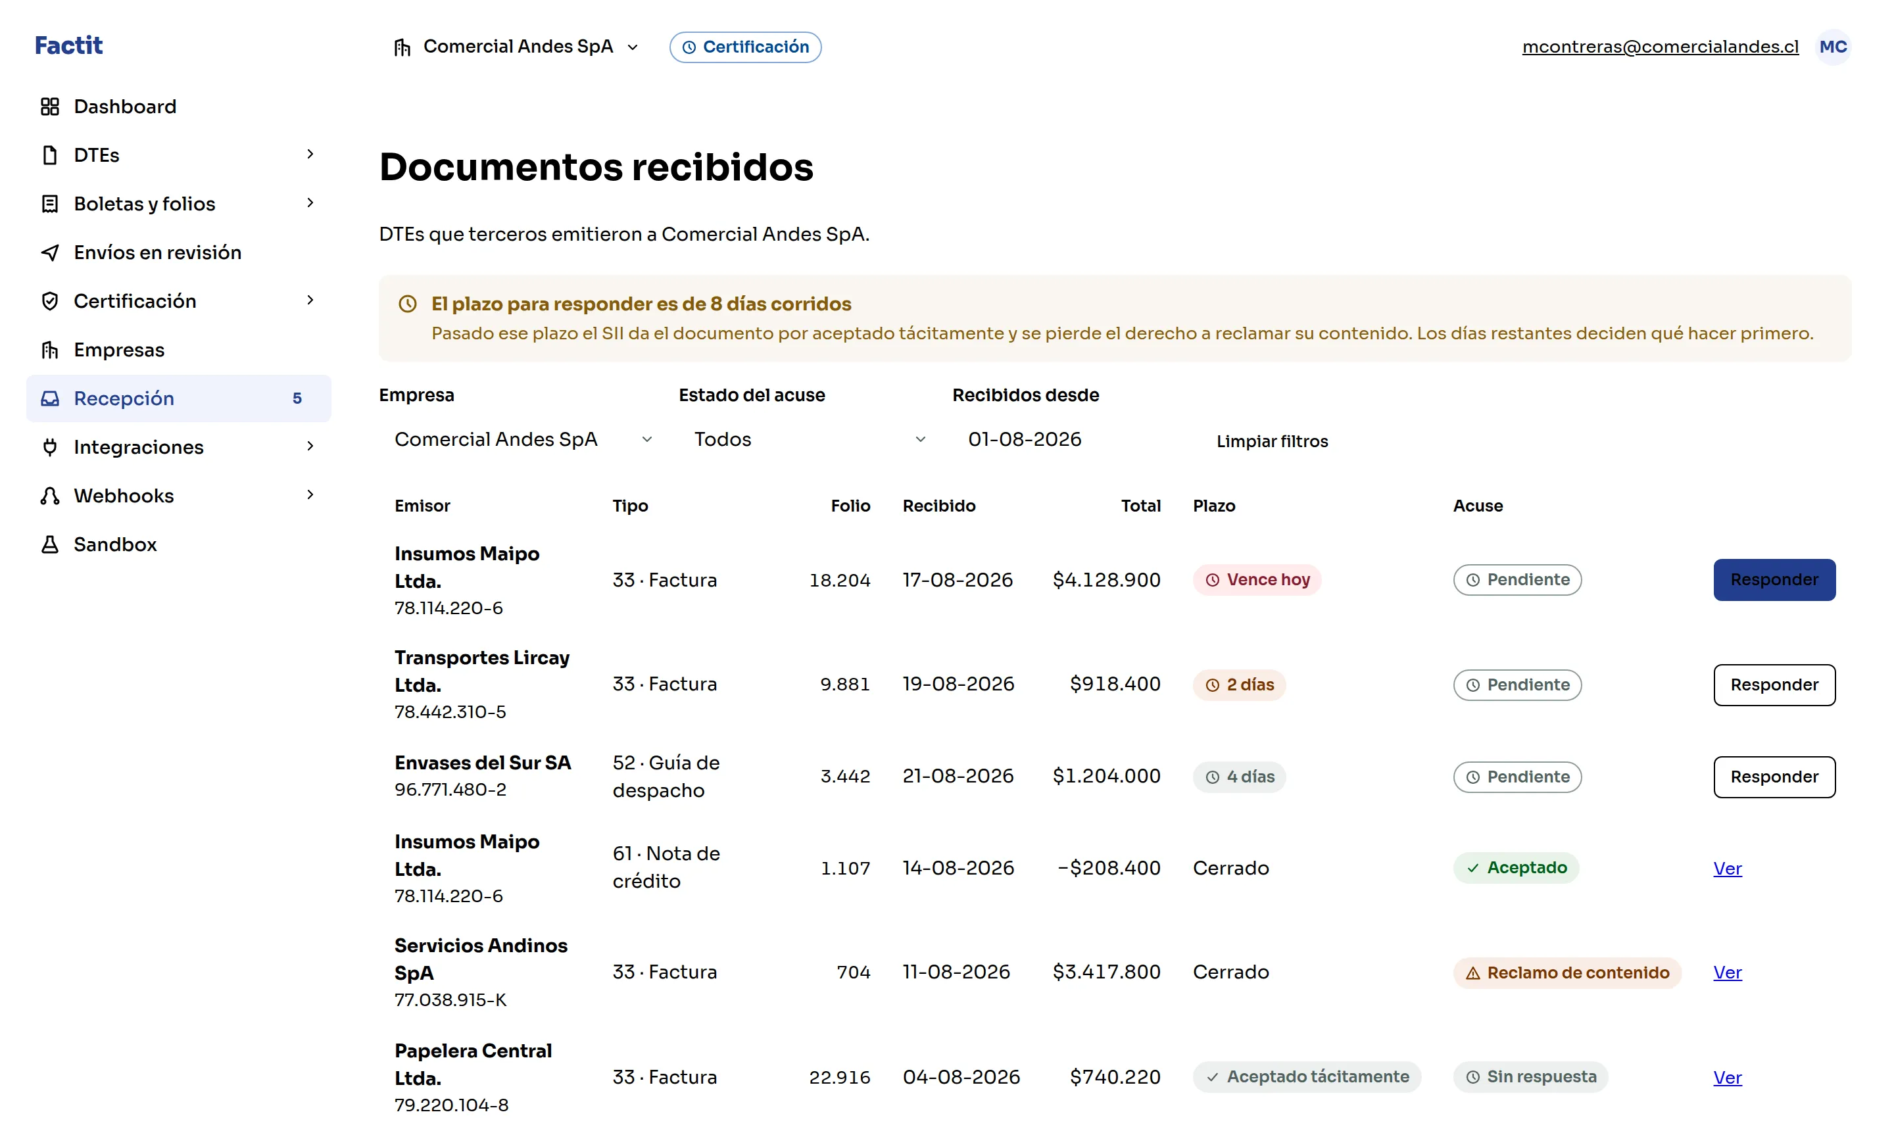This screenshot has width=1894, height=1131.
Task: Click the warning icon in Reclamo de contenido
Action: [x=1472, y=973]
